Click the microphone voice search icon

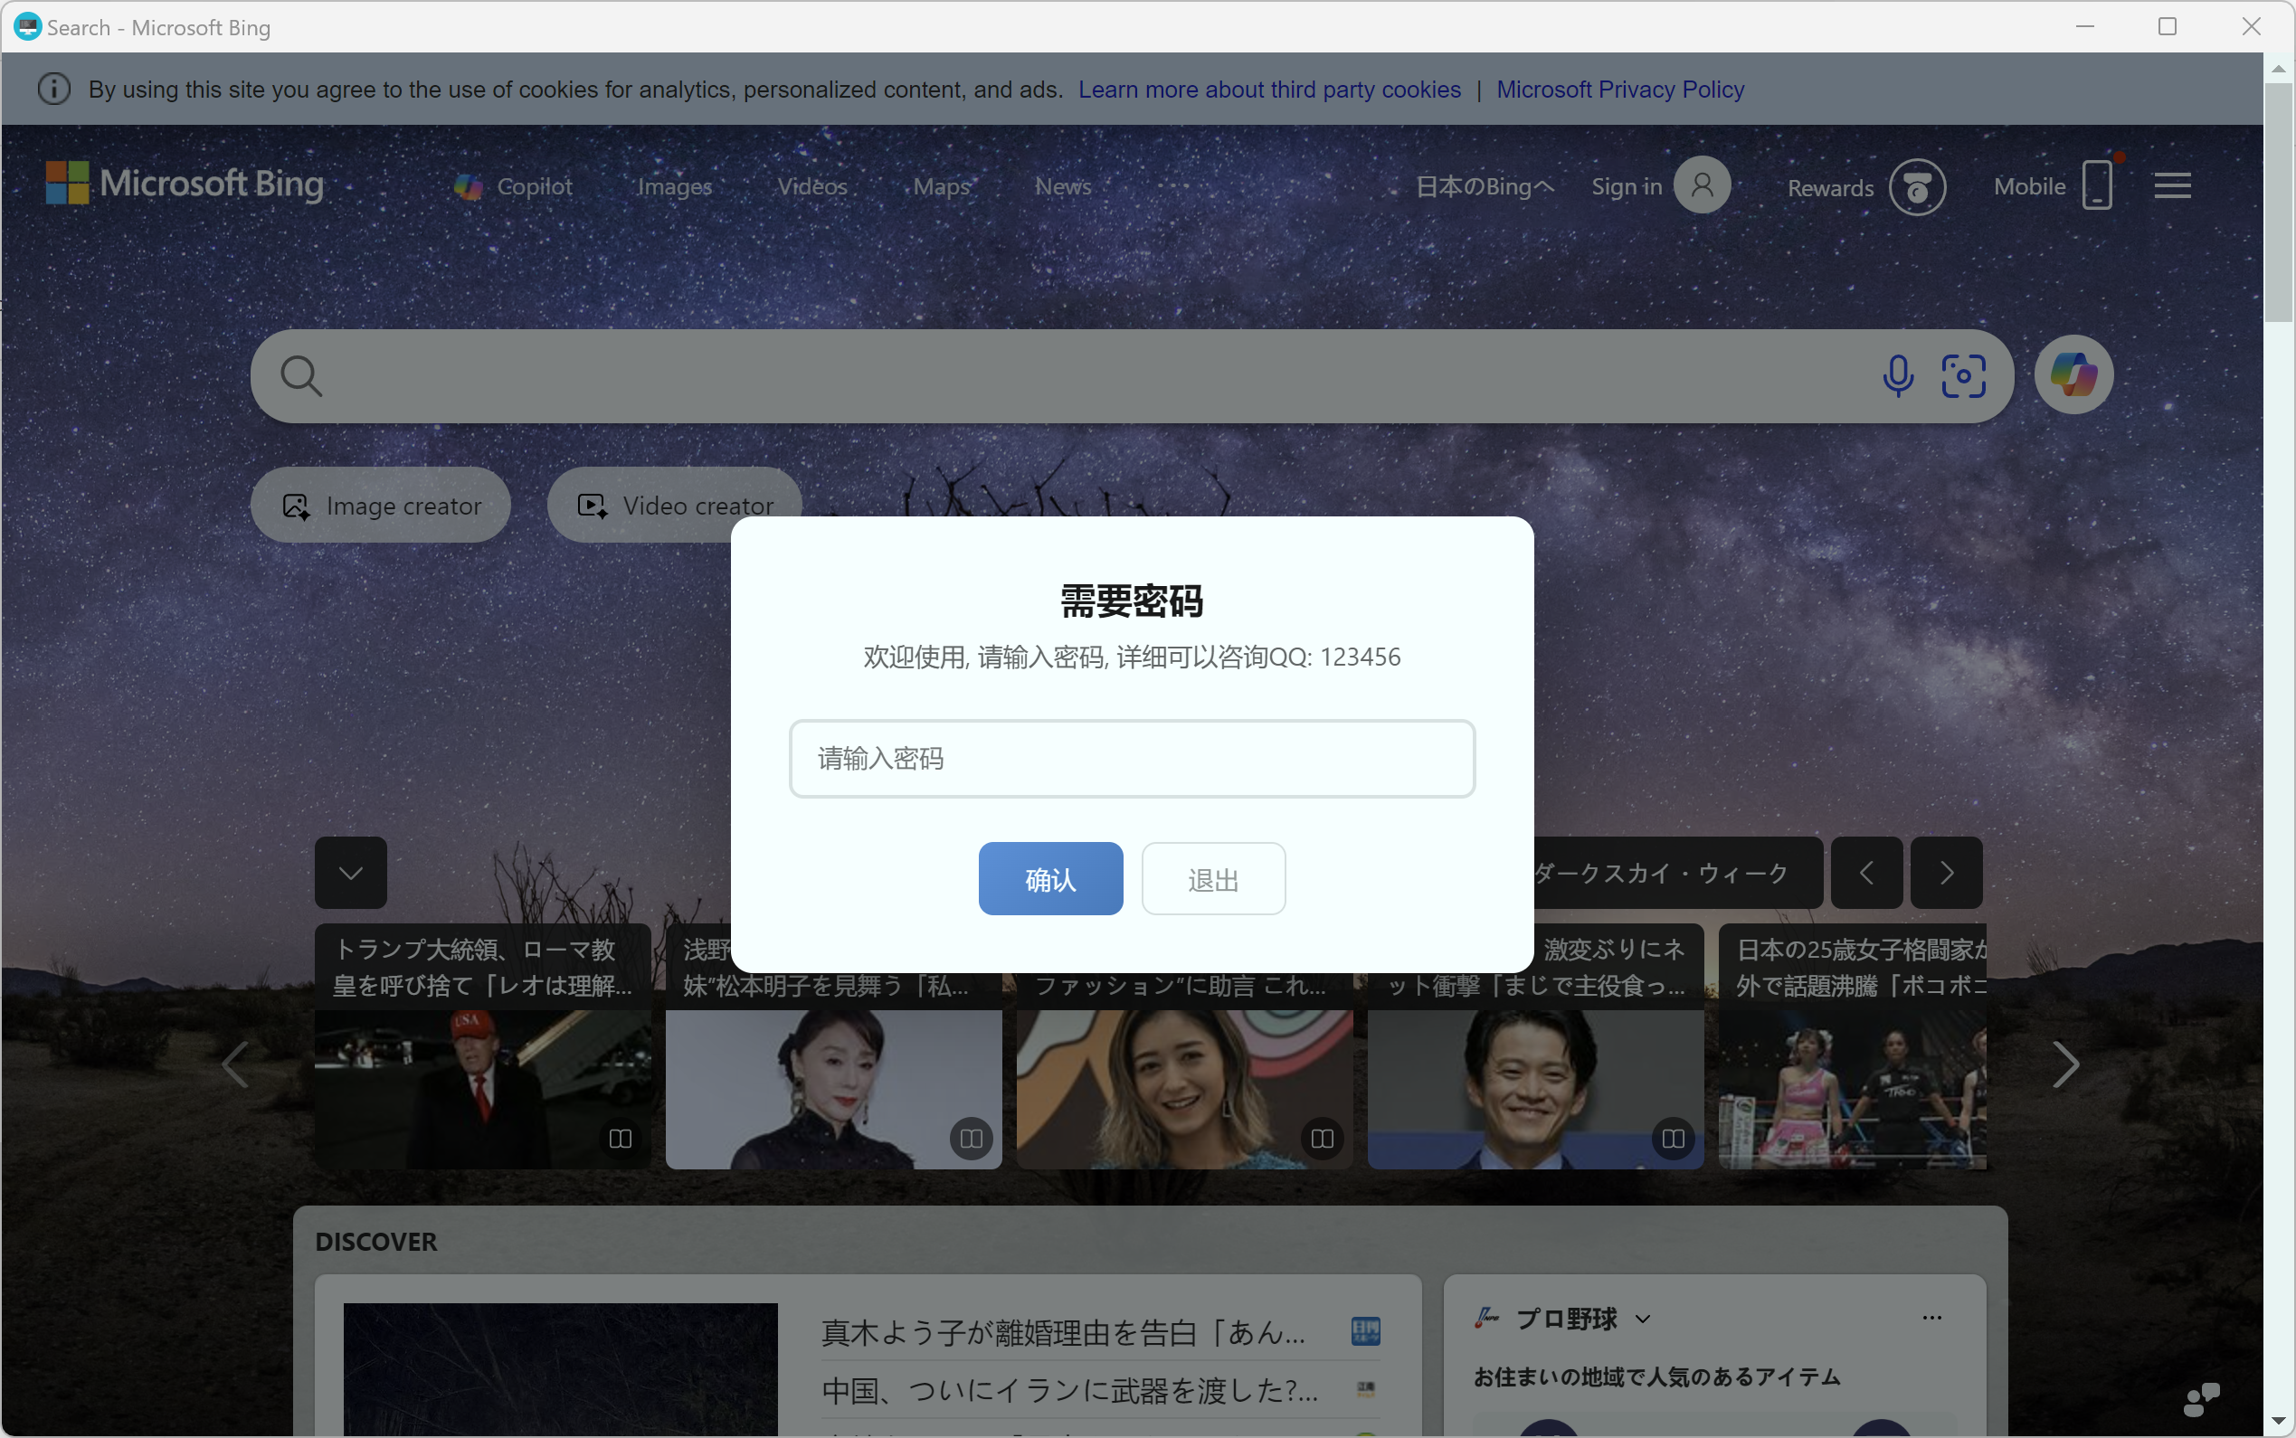coord(1896,375)
